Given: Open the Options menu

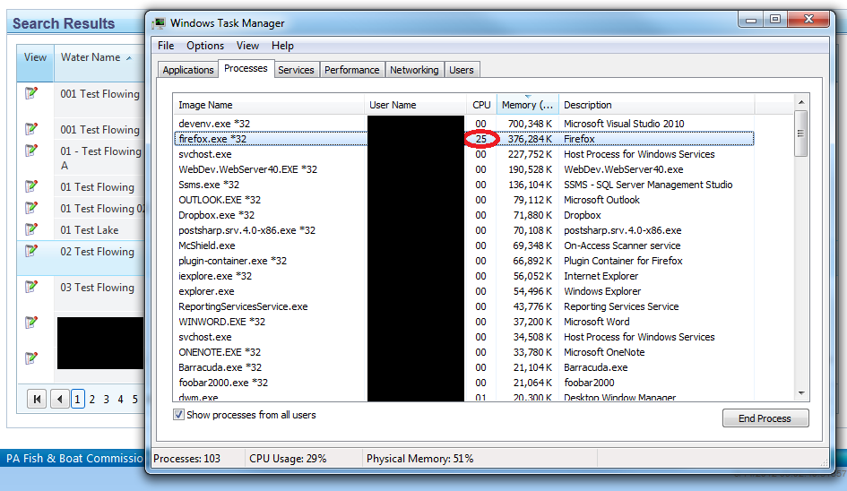Looking at the screenshot, I should 205,46.
